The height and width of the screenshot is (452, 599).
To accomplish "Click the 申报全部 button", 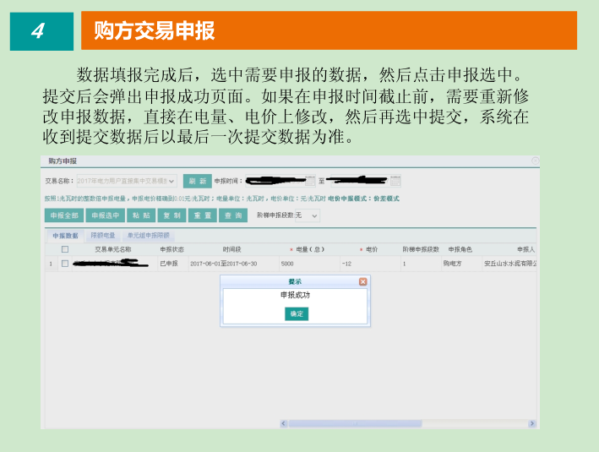I will pos(63,215).
